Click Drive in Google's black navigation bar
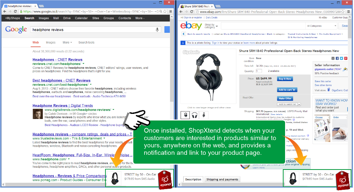This screenshot has height=192, width=354. point(67,18)
